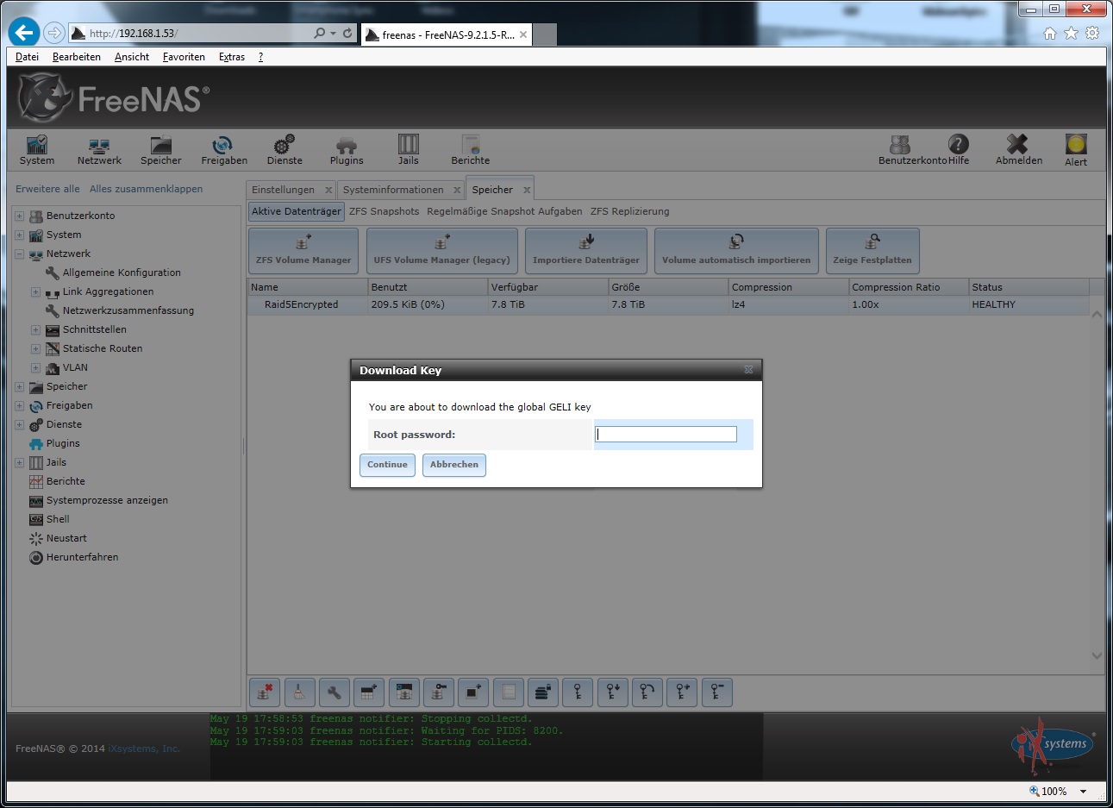Viewport: 1113px width, 808px height.
Task: Open the Plugins toolbar icon
Action: [x=347, y=150]
